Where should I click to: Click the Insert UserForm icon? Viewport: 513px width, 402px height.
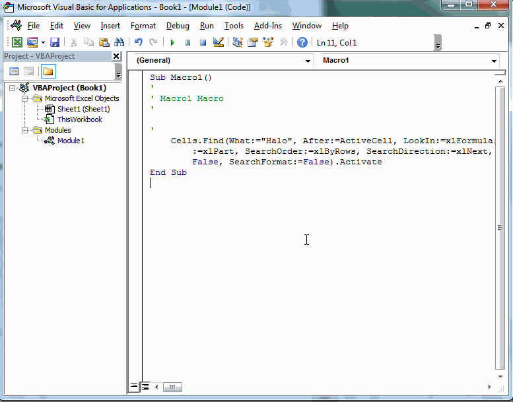click(x=32, y=42)
